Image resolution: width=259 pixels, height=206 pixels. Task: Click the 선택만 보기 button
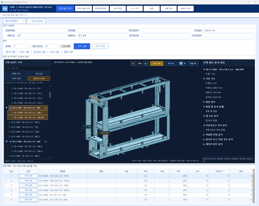[16, 74]
